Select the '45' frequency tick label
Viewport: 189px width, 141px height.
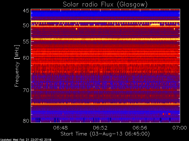coord(26,11)
